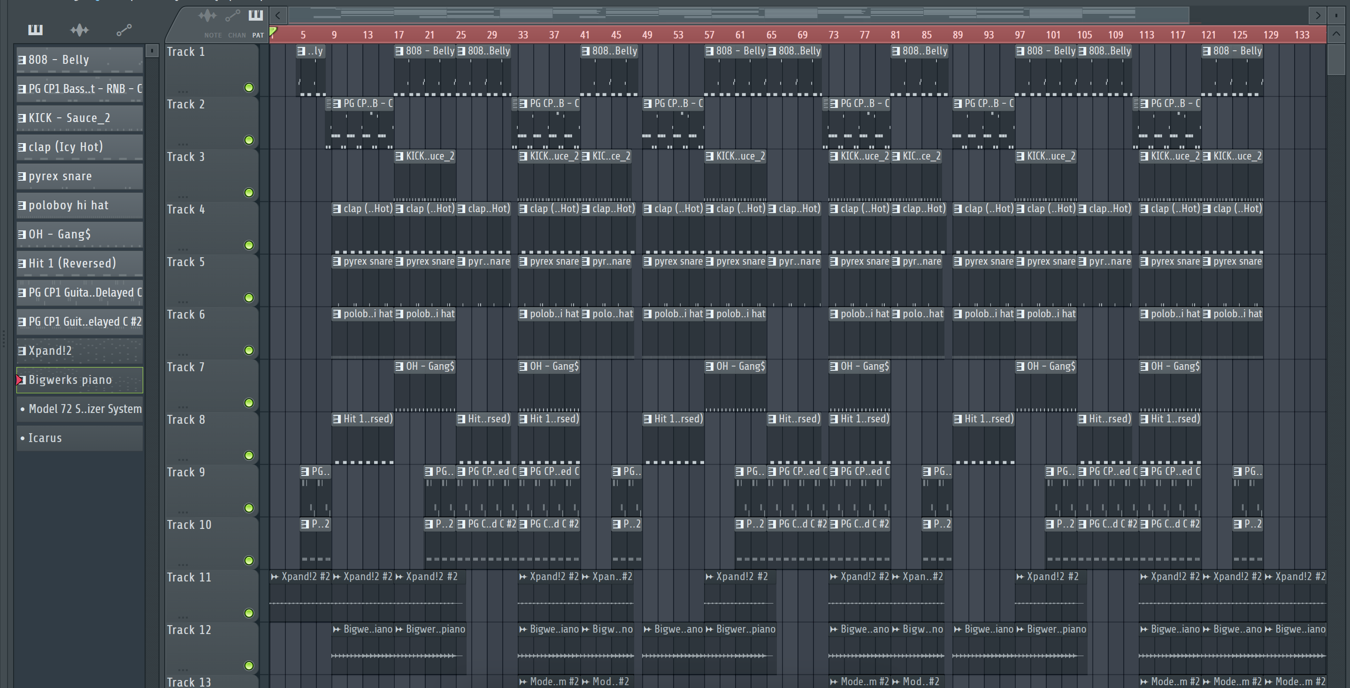
Task: Select the 808 - Belly pattern in the picker
Action: pyautogui.click(x=80, y=60)
